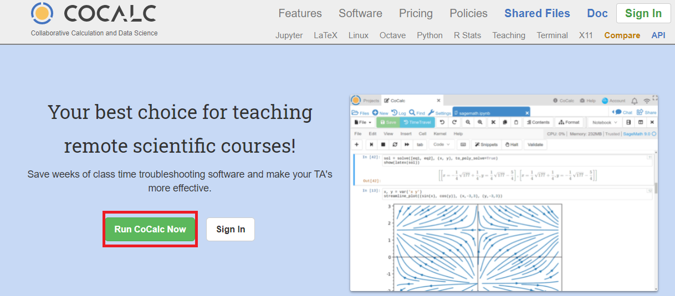675x296 pixels.
Task: Open the project Log
Action: pos(398,113)
